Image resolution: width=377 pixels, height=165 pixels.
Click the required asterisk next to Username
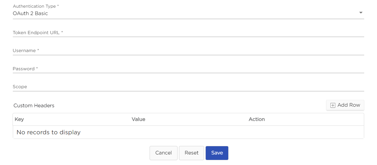tap(38, 50)
